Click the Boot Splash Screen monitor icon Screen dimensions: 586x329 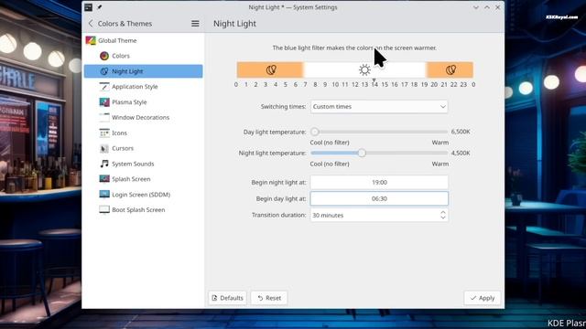tap(104, 209)
